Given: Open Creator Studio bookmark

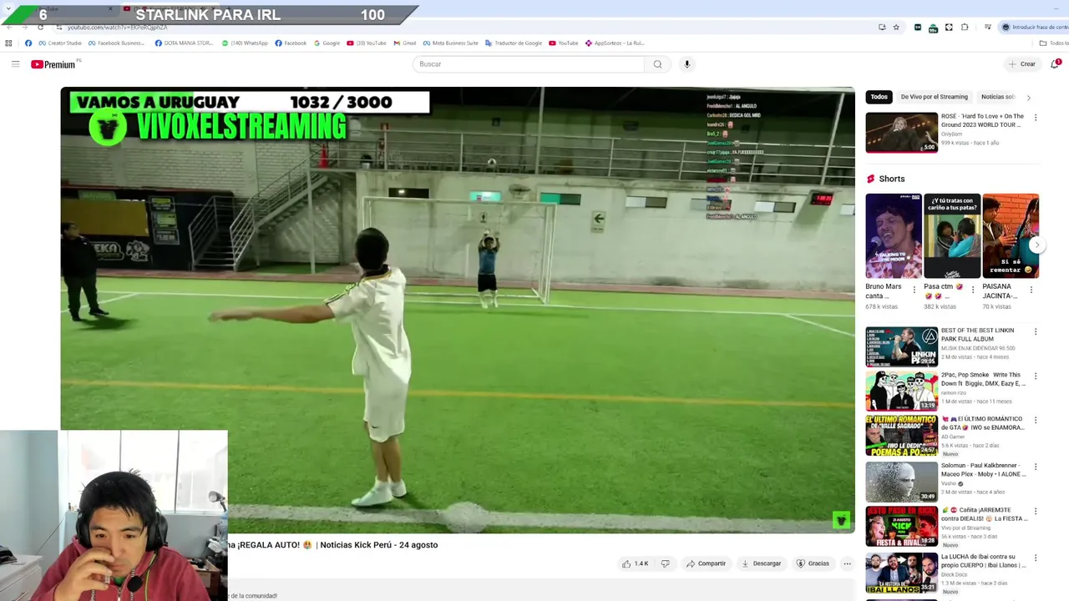Looking at the screenshot, I should pyautogui.click(x=60, y=43).
